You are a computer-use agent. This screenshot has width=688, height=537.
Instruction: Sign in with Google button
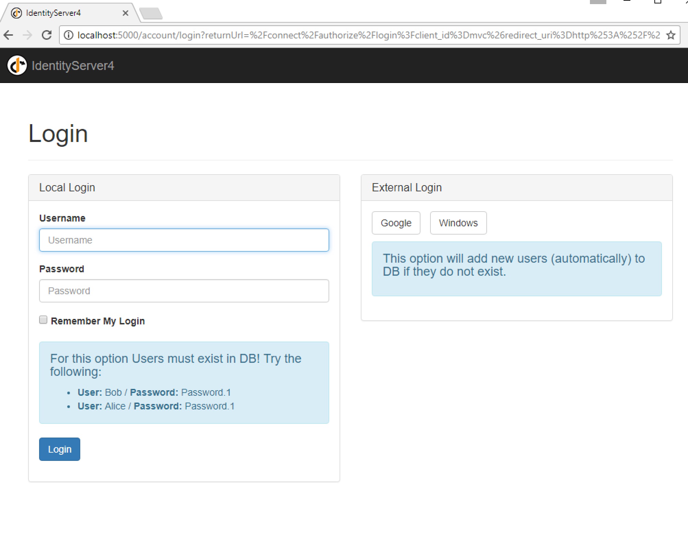coord(396,223)
